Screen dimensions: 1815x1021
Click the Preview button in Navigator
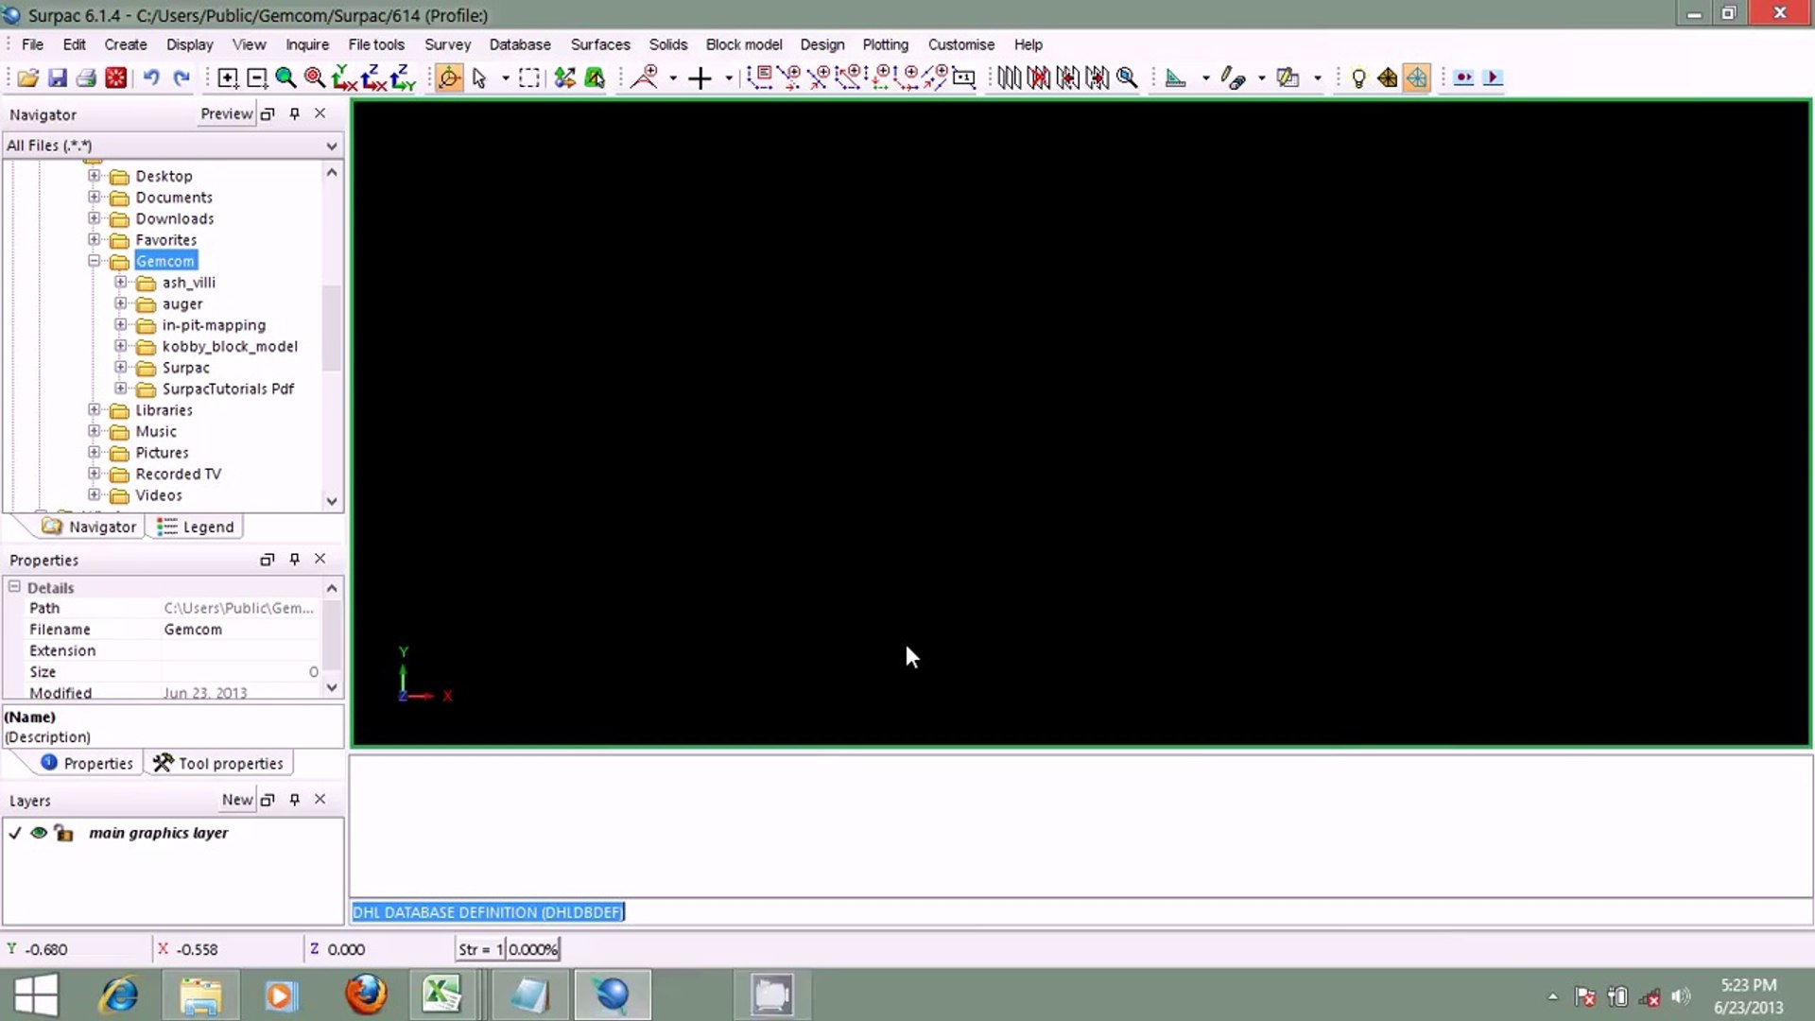(x=226, y=113)
